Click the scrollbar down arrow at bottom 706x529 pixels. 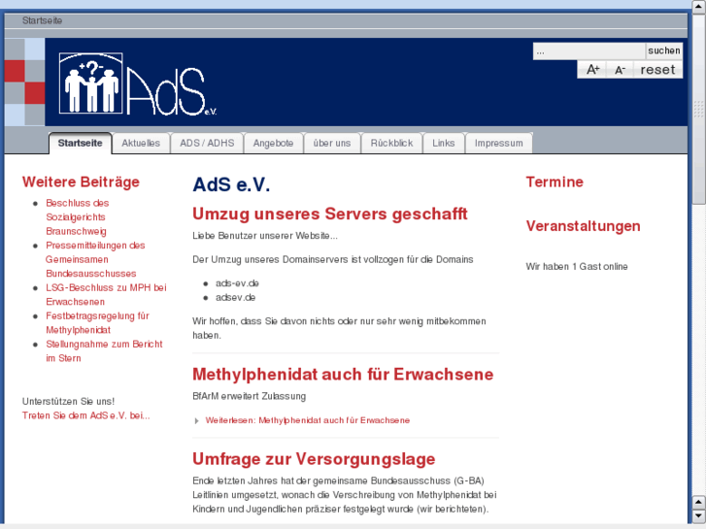(699, 516)
